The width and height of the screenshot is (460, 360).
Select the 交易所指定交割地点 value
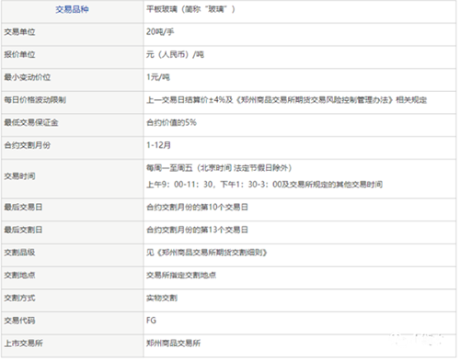181,276
